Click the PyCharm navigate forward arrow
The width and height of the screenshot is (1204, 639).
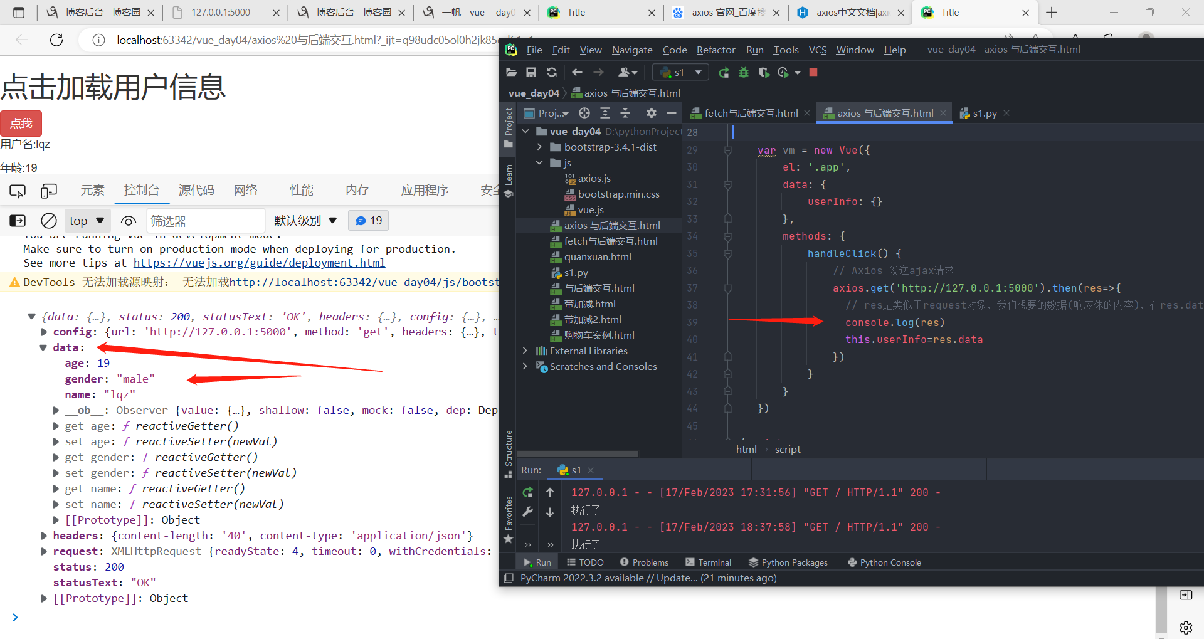pos(598,73)
